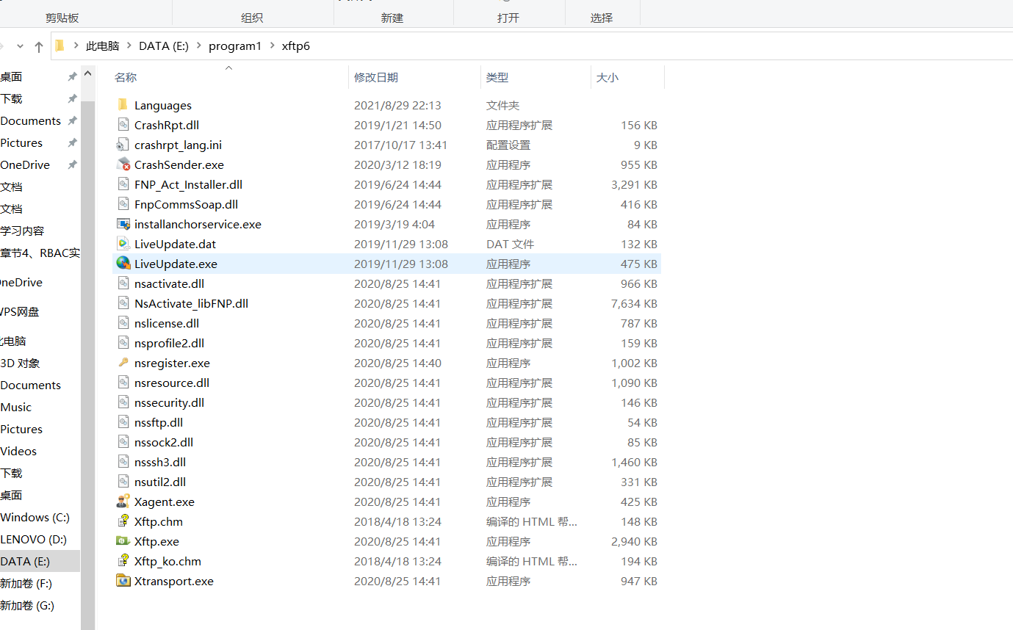
Task: Click the CrashRpt.dll file icon
Action: click(123, 125)
